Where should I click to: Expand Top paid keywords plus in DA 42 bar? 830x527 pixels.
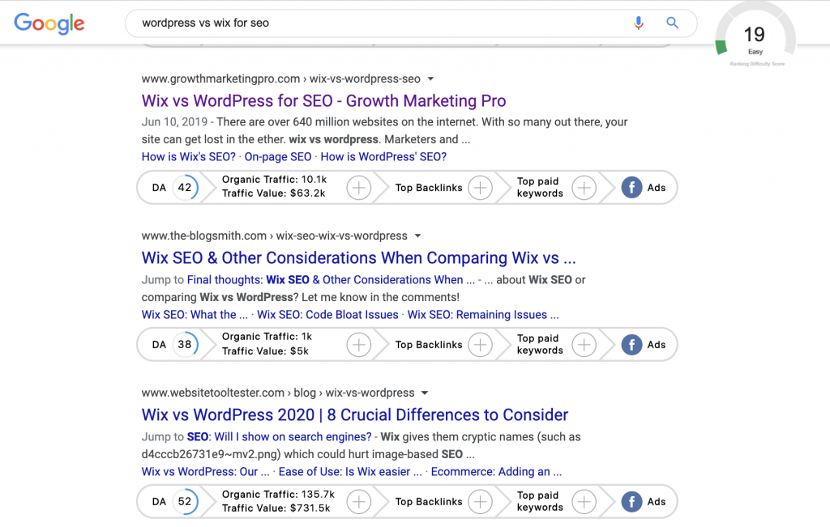(x=584, y=188)
